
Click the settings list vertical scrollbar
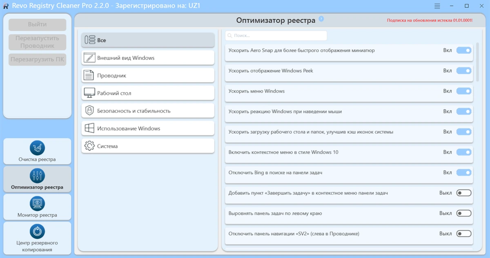477,61
